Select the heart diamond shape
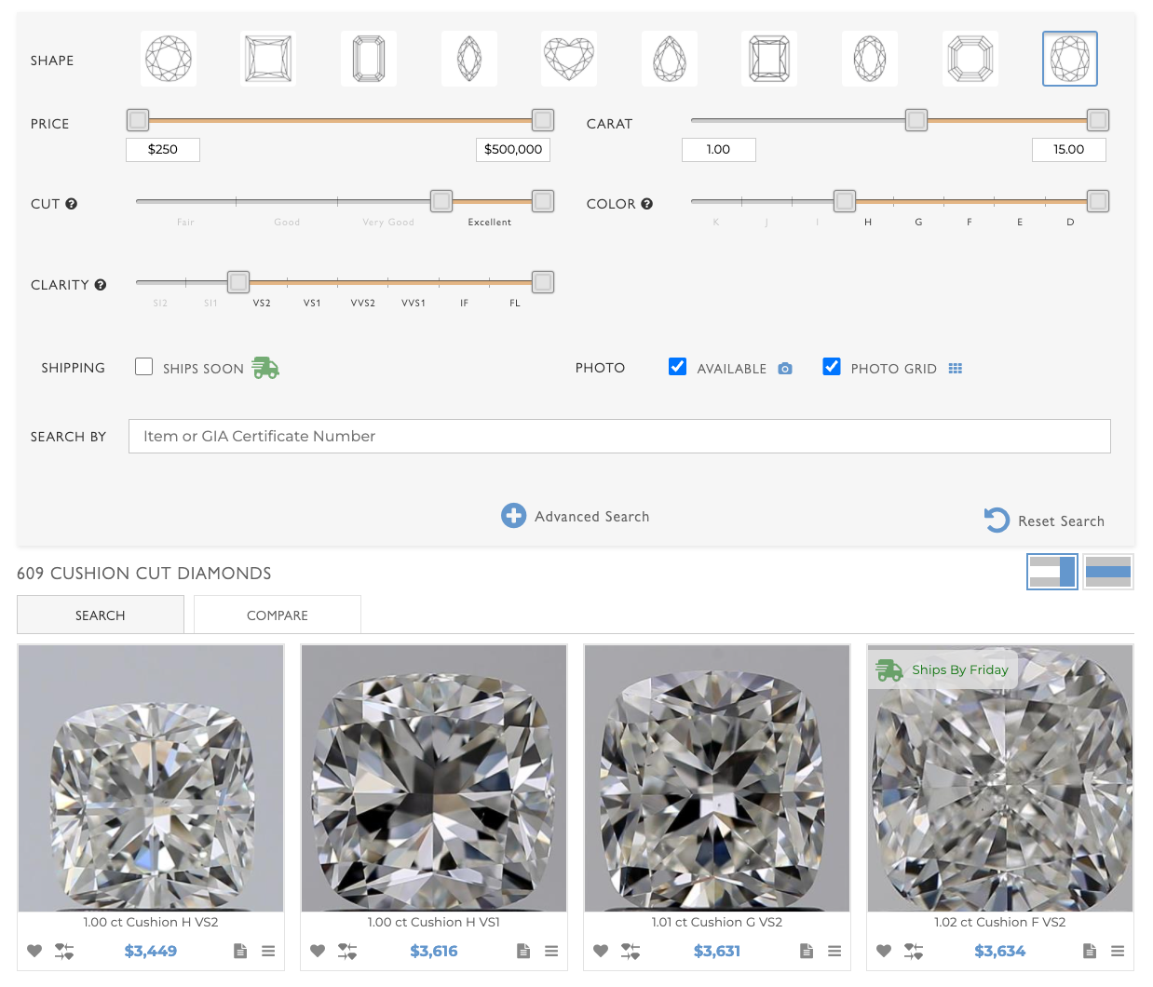 [569, 59]
